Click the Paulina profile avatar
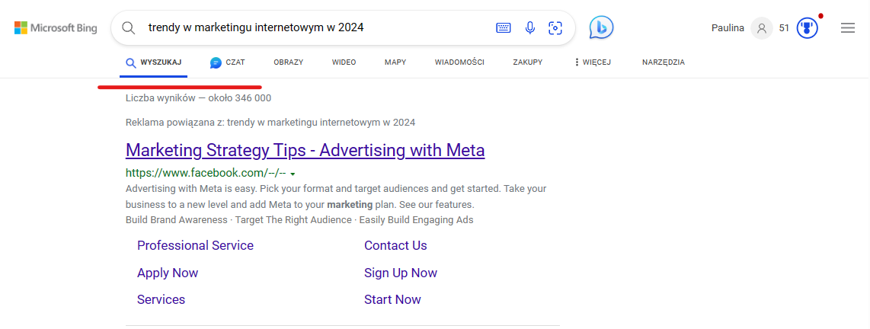The height and width of the screenshot is (329, 870). [761, 28]
